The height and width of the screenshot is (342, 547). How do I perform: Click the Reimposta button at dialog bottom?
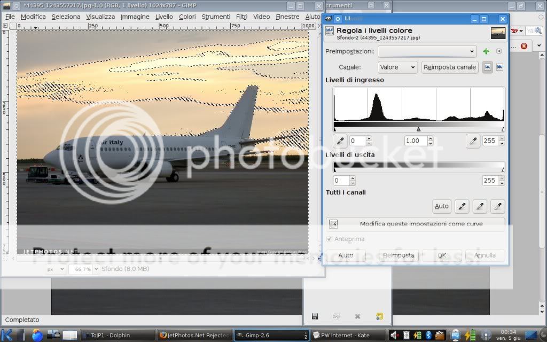point(398,255)
